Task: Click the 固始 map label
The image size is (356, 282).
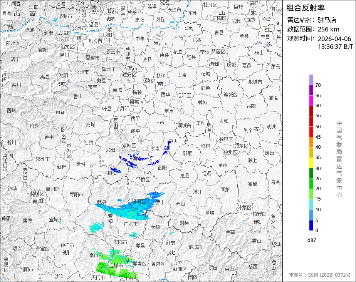Action: [x=225, y=189]
